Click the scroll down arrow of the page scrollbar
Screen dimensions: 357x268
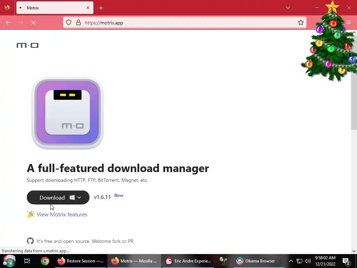[x=354, y=251]
